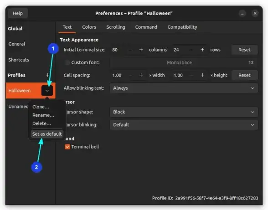Image resolution: width=268 pixels, height=210 pixels.
Task: Decrease terminal columns with minus
Action: 130,50
